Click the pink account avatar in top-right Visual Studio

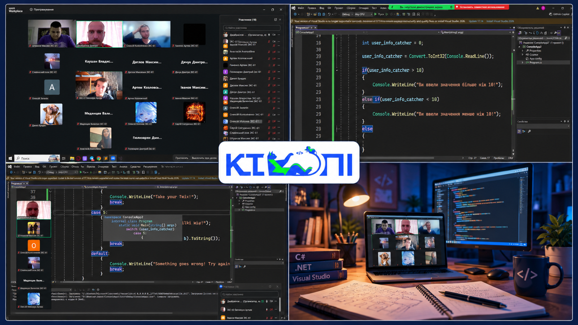tap(543, 8)
